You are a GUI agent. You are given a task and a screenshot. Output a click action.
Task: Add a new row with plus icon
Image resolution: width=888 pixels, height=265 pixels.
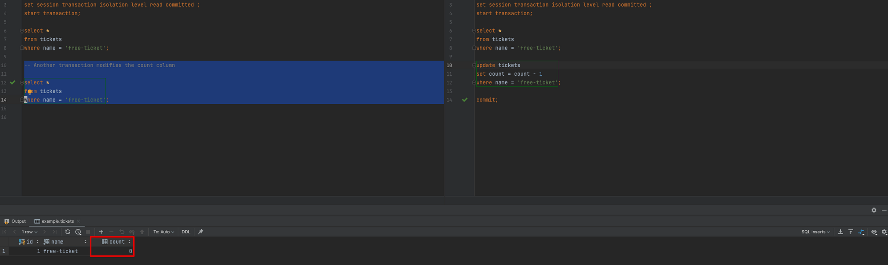pos(101,232)
